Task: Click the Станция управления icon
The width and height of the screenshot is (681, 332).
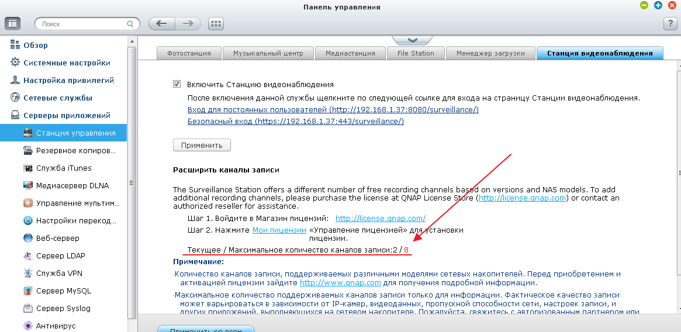Action: pyautogui.click(x=28, y=133)
